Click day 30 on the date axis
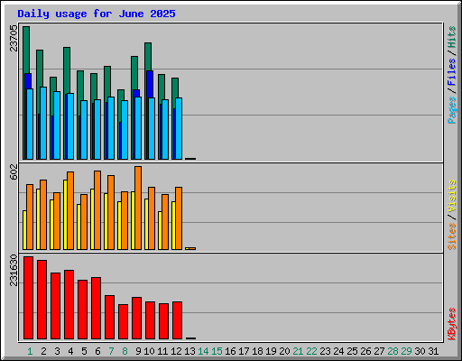Image resolution: width=462 pixels, height=361 pixels. (x=420, y=351)
